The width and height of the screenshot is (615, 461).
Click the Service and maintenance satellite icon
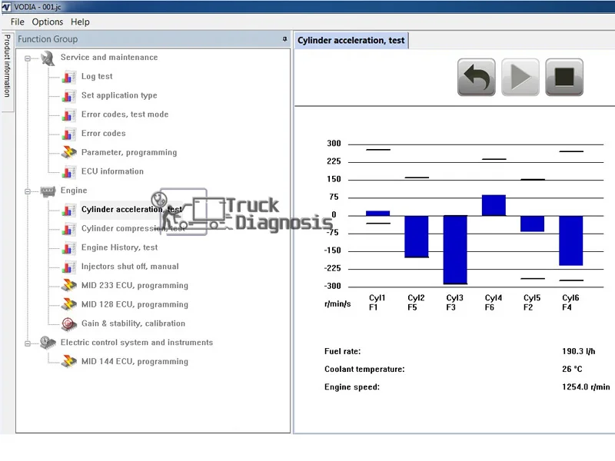pos(48,58)
